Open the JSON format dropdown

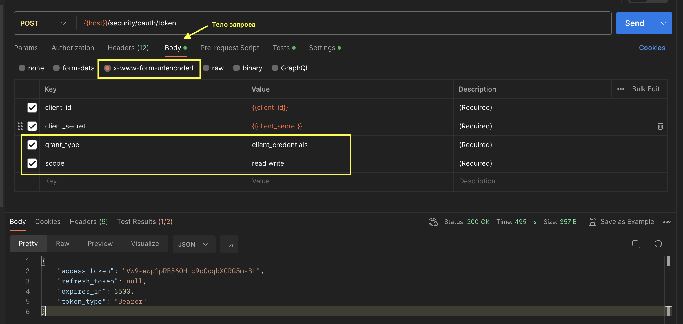pos(194,244)
